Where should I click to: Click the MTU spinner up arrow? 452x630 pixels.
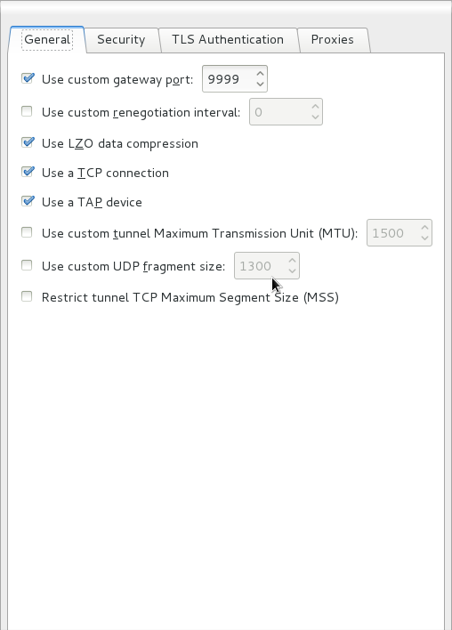tap(424, 228)
